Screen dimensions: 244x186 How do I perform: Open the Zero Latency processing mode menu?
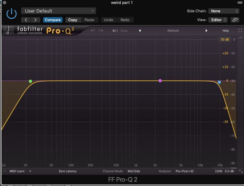point(67,171)
